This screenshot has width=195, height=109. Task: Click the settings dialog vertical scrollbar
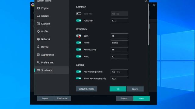tap(148, 25)
